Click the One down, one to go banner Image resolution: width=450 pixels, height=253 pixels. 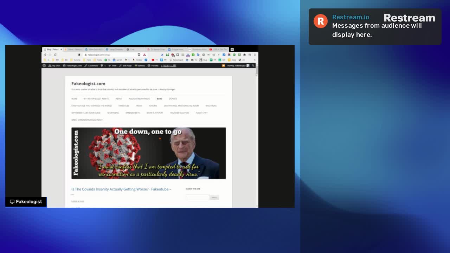[148, 153]
